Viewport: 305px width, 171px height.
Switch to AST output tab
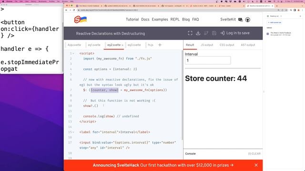[248, 45]
